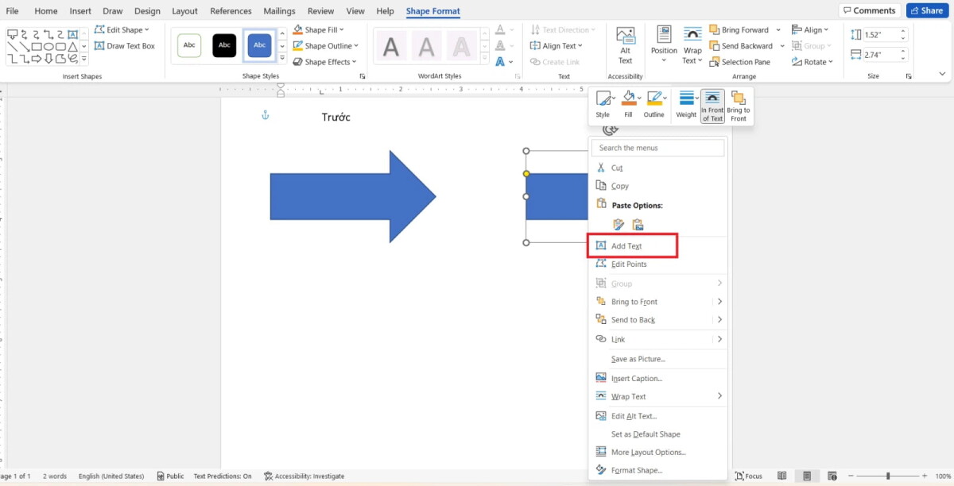
Task: Open Weight in the mini toolbar
Action: coord(686,106)
